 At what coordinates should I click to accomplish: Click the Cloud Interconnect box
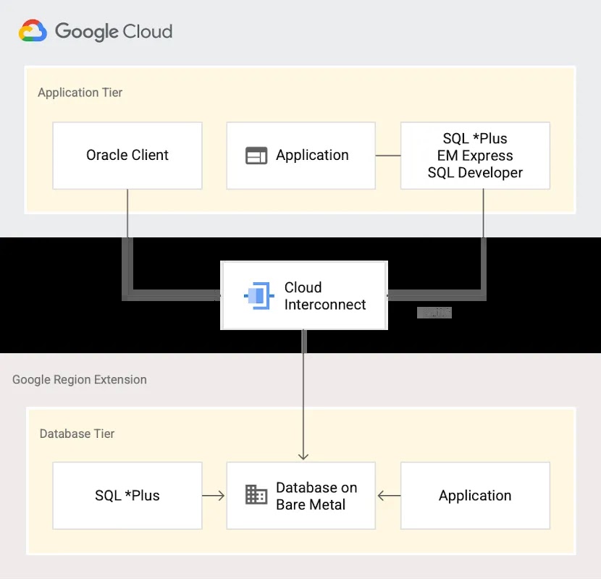pyautogui.click(x=303, y=295)
